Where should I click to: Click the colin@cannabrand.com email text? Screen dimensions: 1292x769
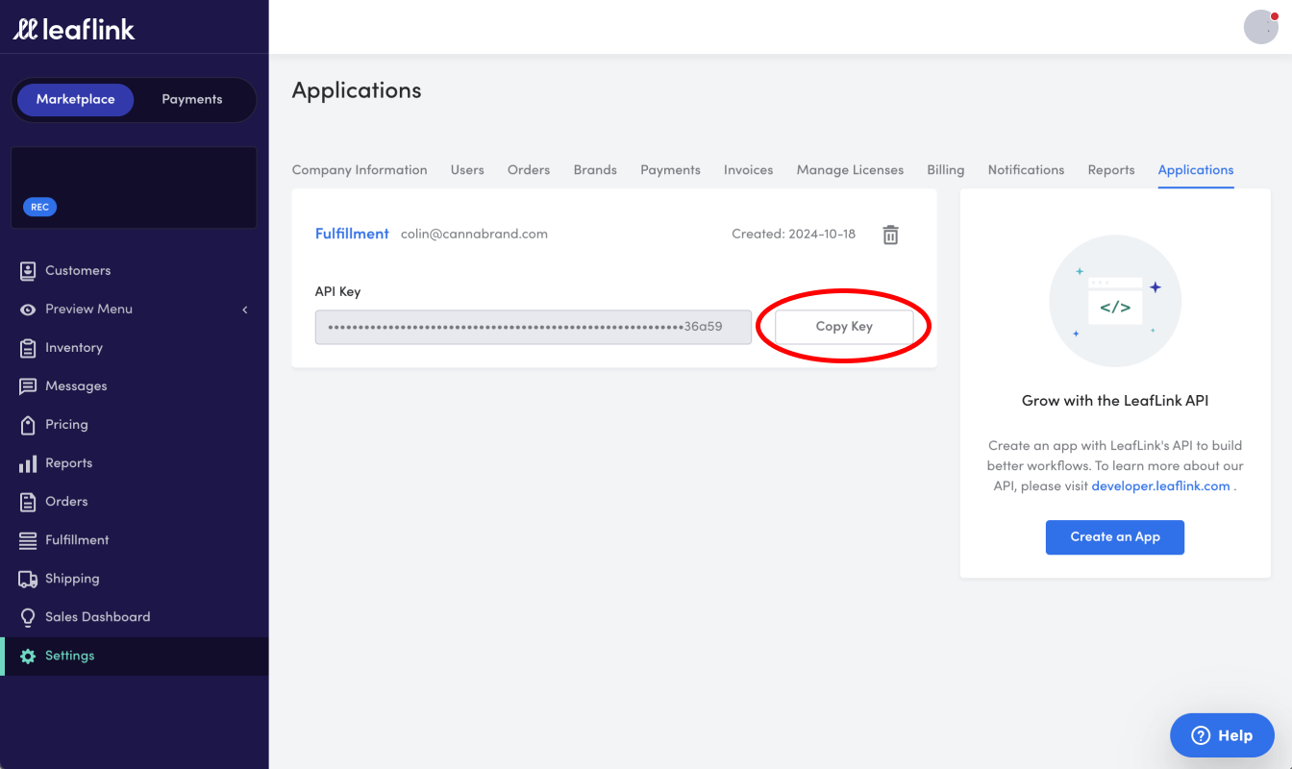(x=474, y=234)
